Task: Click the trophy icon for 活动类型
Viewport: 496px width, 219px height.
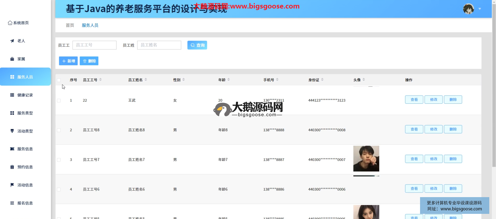Action: pos(12,131)
